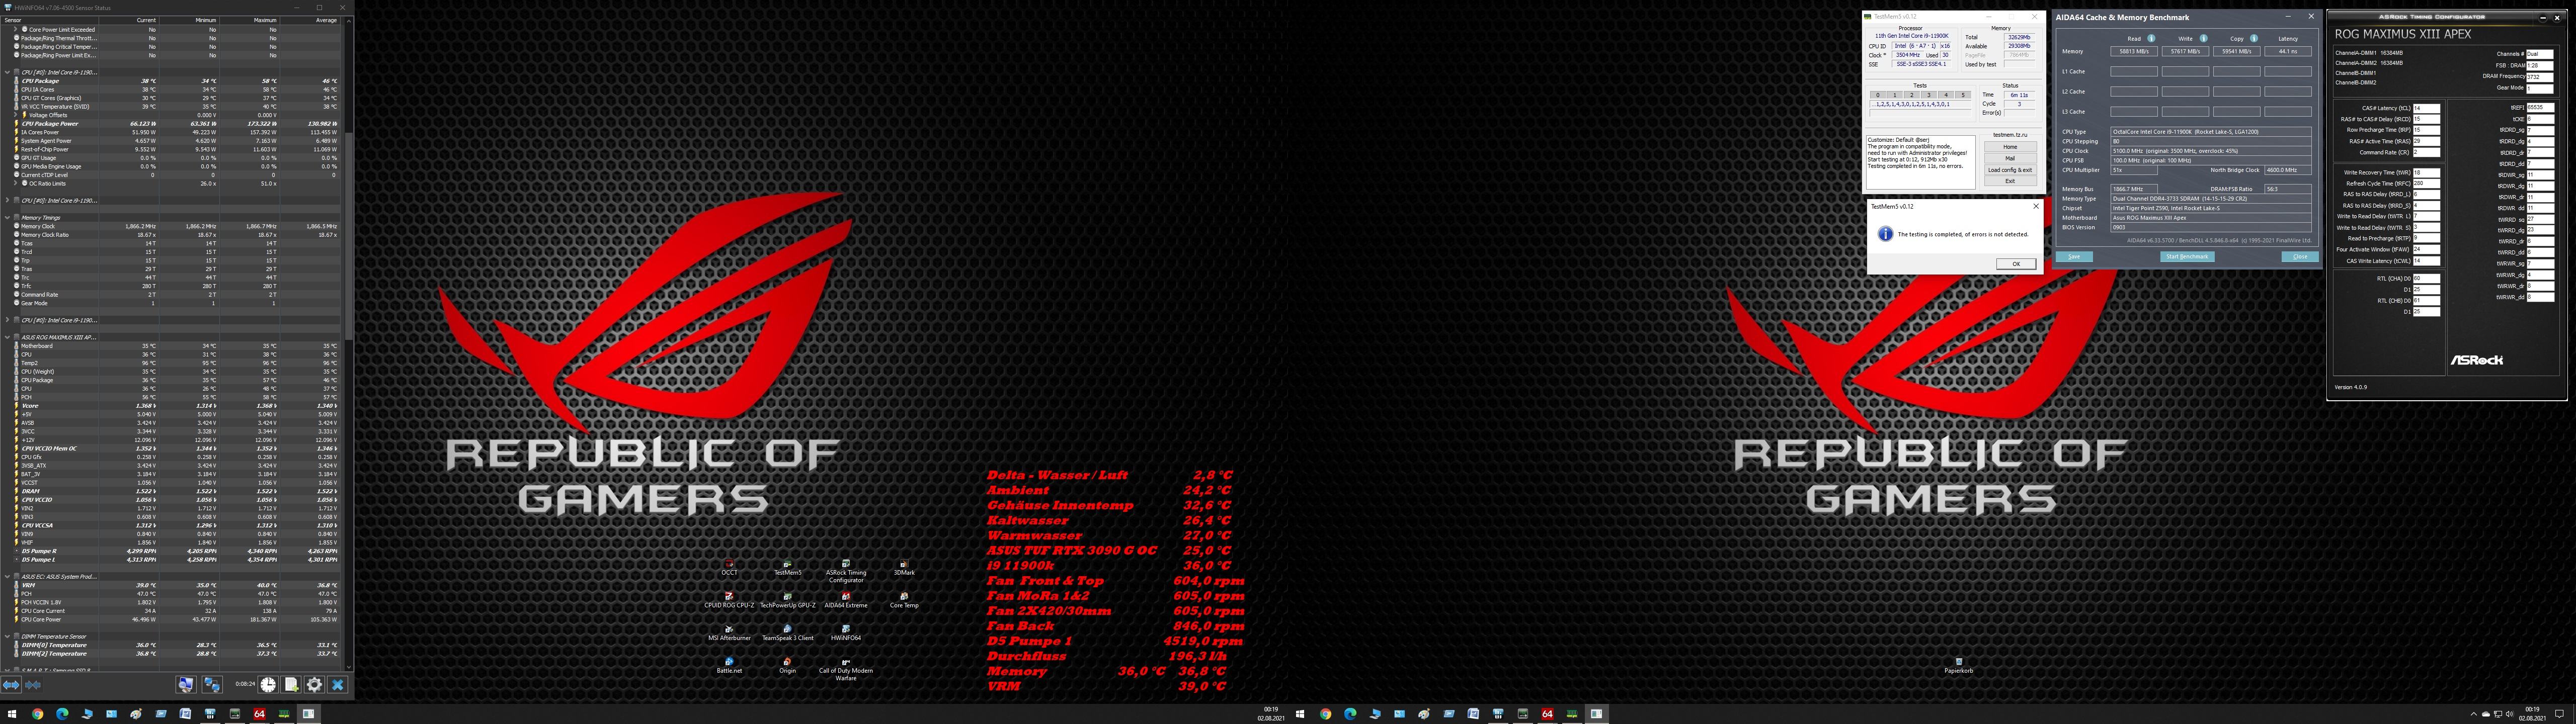Start HWiNFO logging with the sheet icon
The width and height of the screenshot is (2576, 724).
(291, 685)
